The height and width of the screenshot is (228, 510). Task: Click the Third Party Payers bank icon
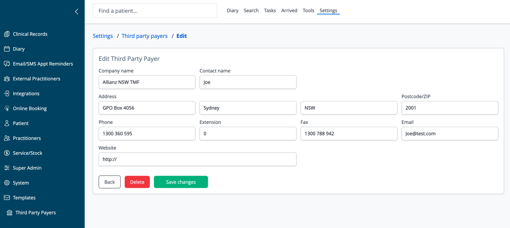[9, 213]
